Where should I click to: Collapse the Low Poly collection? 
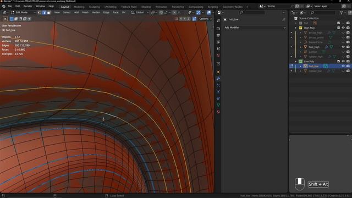coord(296,62)
